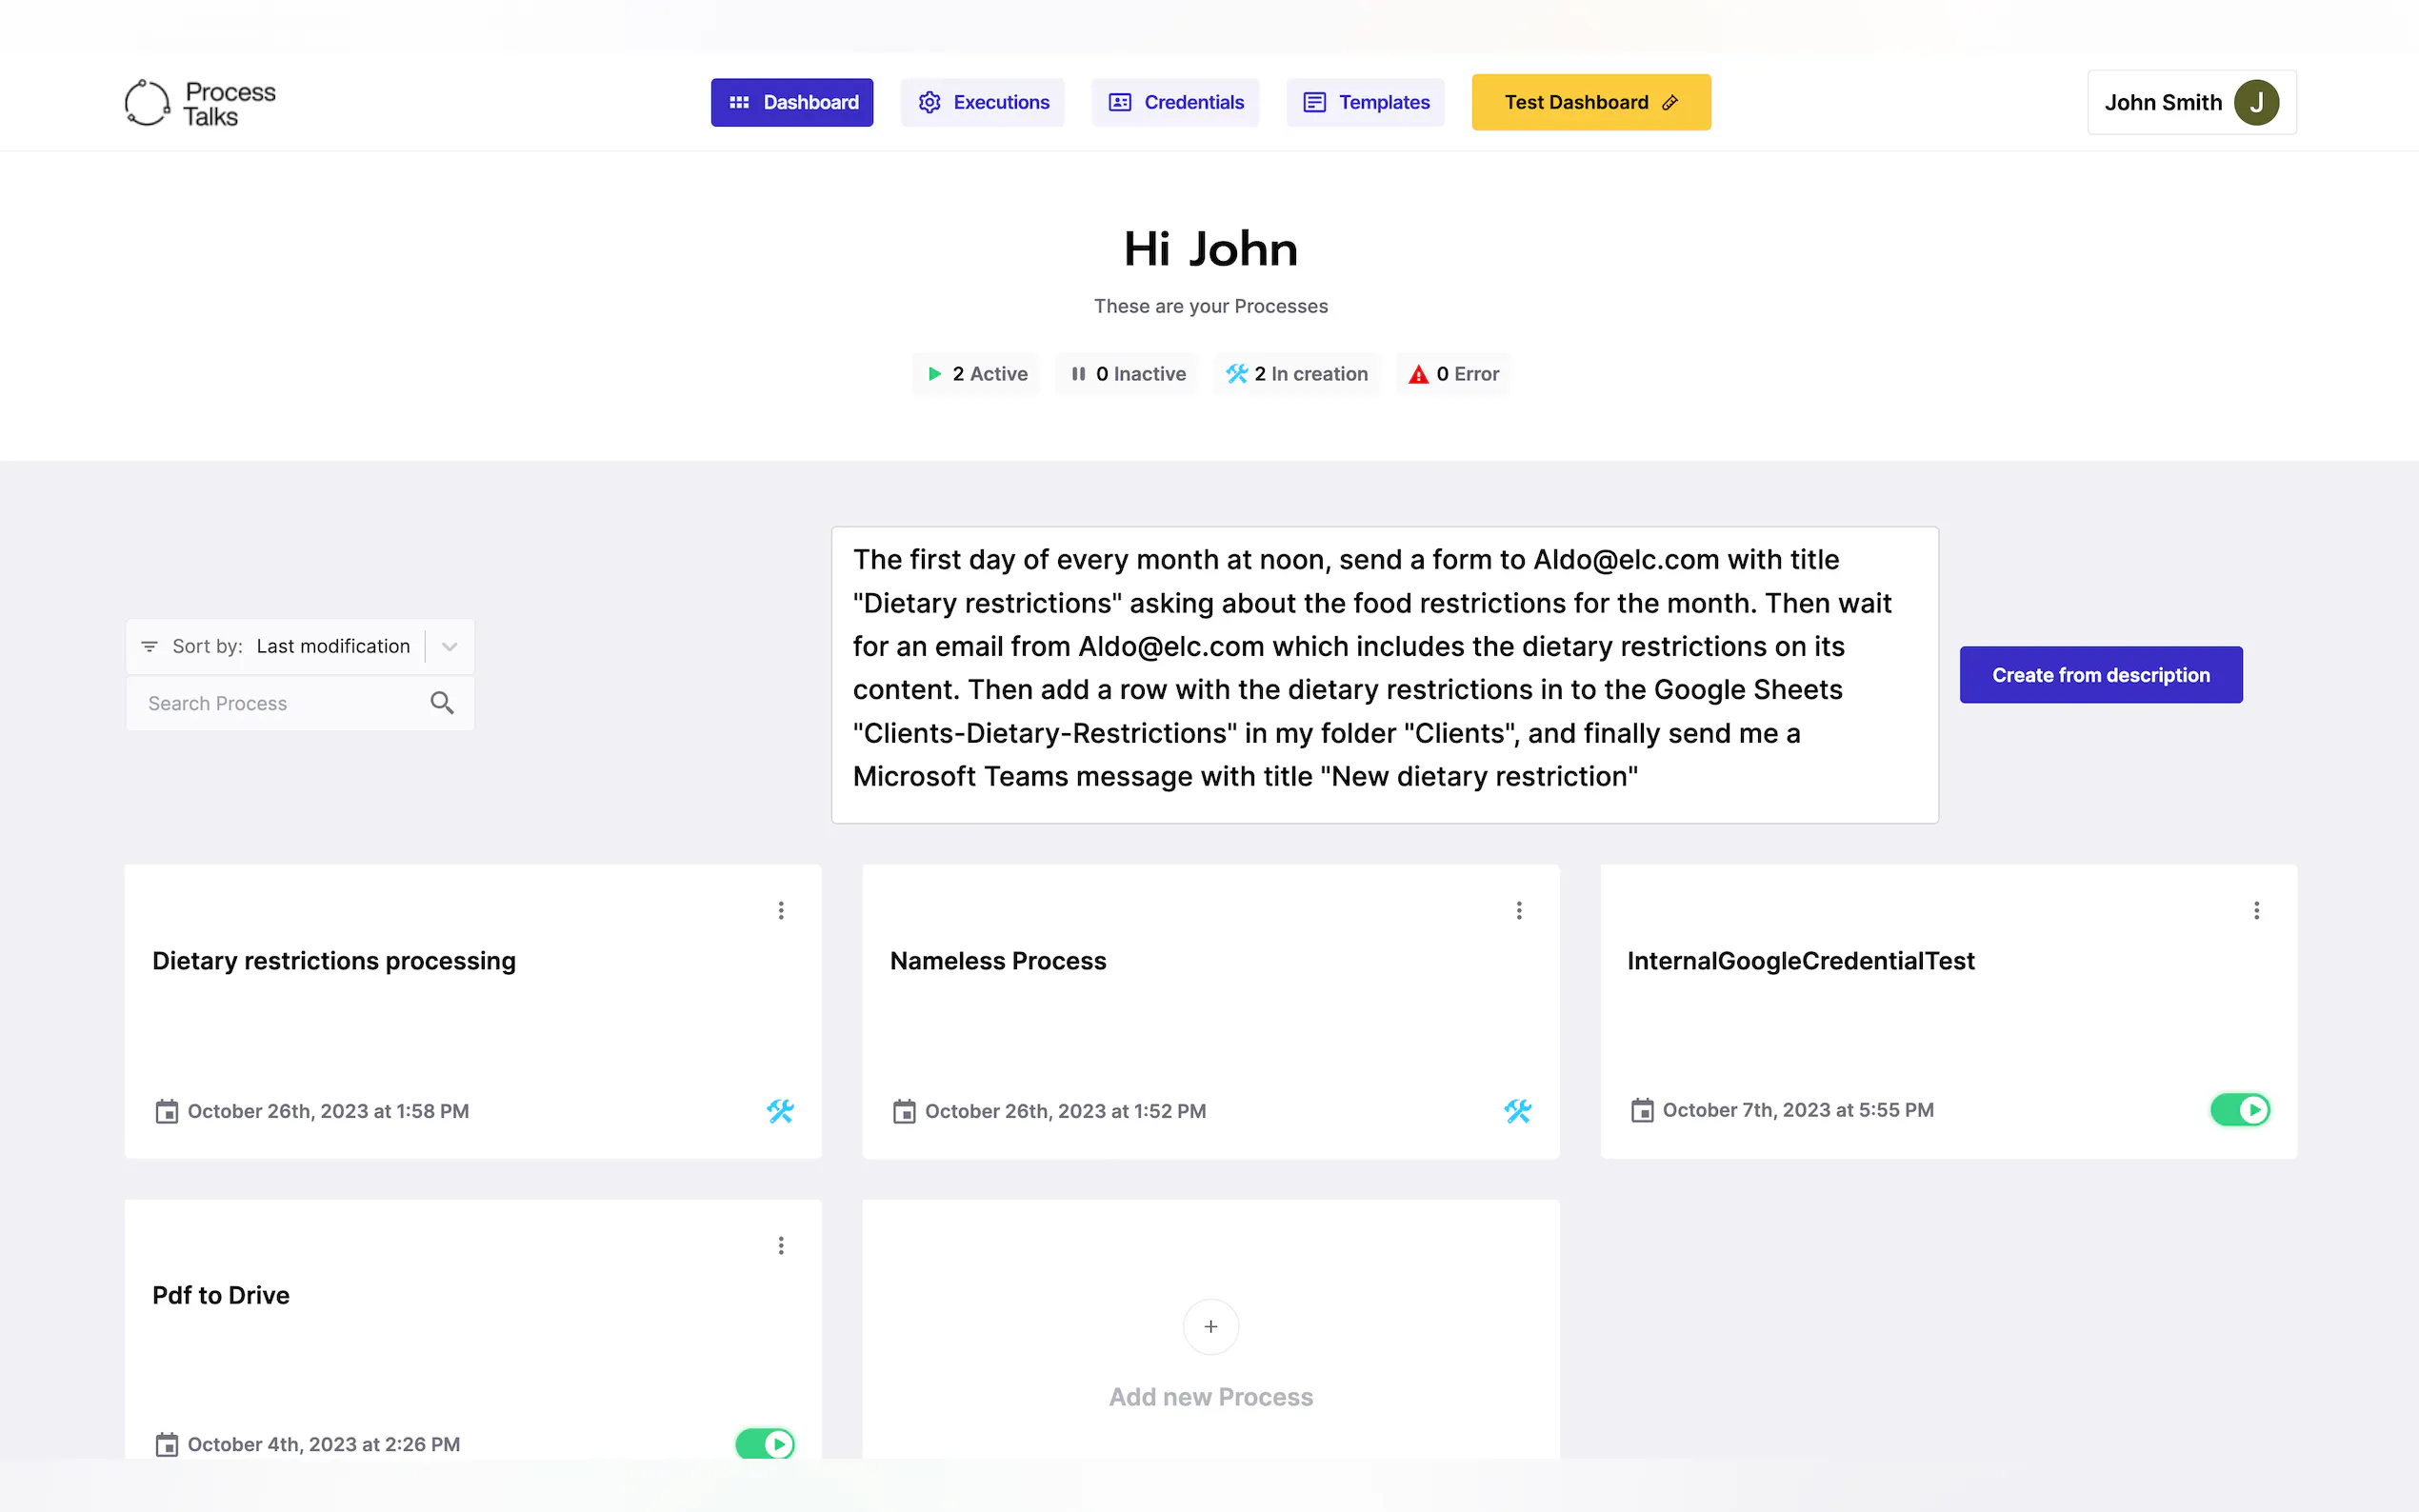Click John Smith avatar circle
2419x1512 pixels.
2256,103
